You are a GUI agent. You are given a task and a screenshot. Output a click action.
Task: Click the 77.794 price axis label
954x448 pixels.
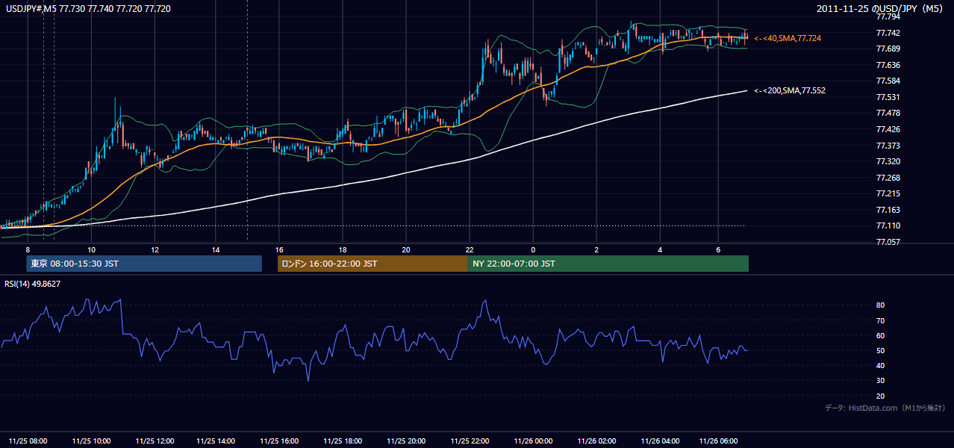pos(888,16)
